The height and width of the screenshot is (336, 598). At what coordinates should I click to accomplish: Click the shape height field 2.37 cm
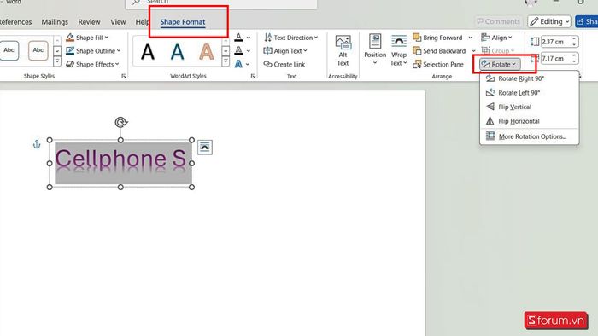click(555, 41)
